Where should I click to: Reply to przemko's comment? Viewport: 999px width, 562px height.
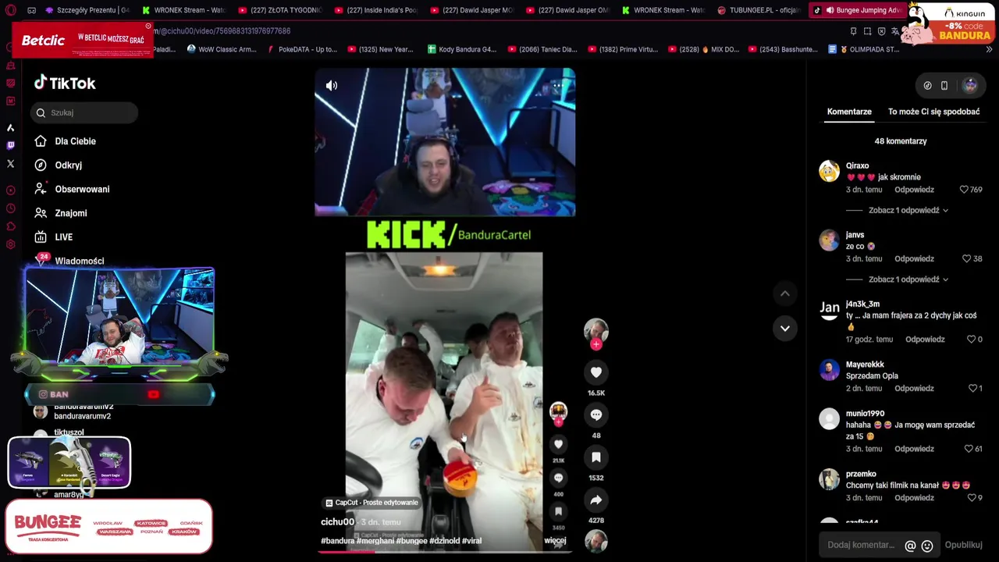914,497
